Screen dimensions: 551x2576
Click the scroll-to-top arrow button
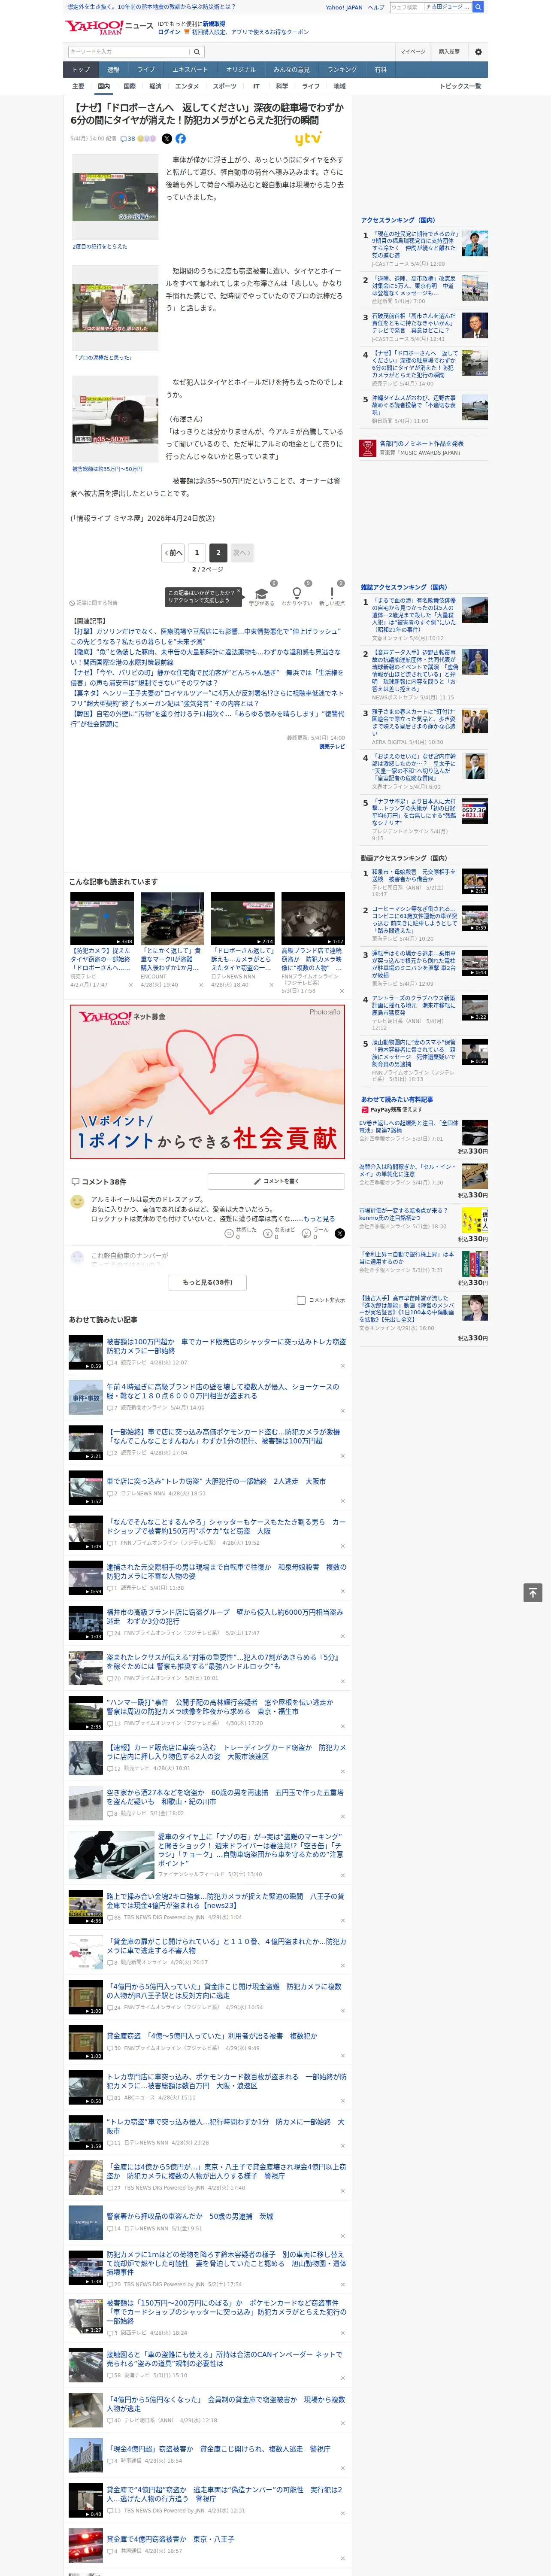[x=533, y=1593]
